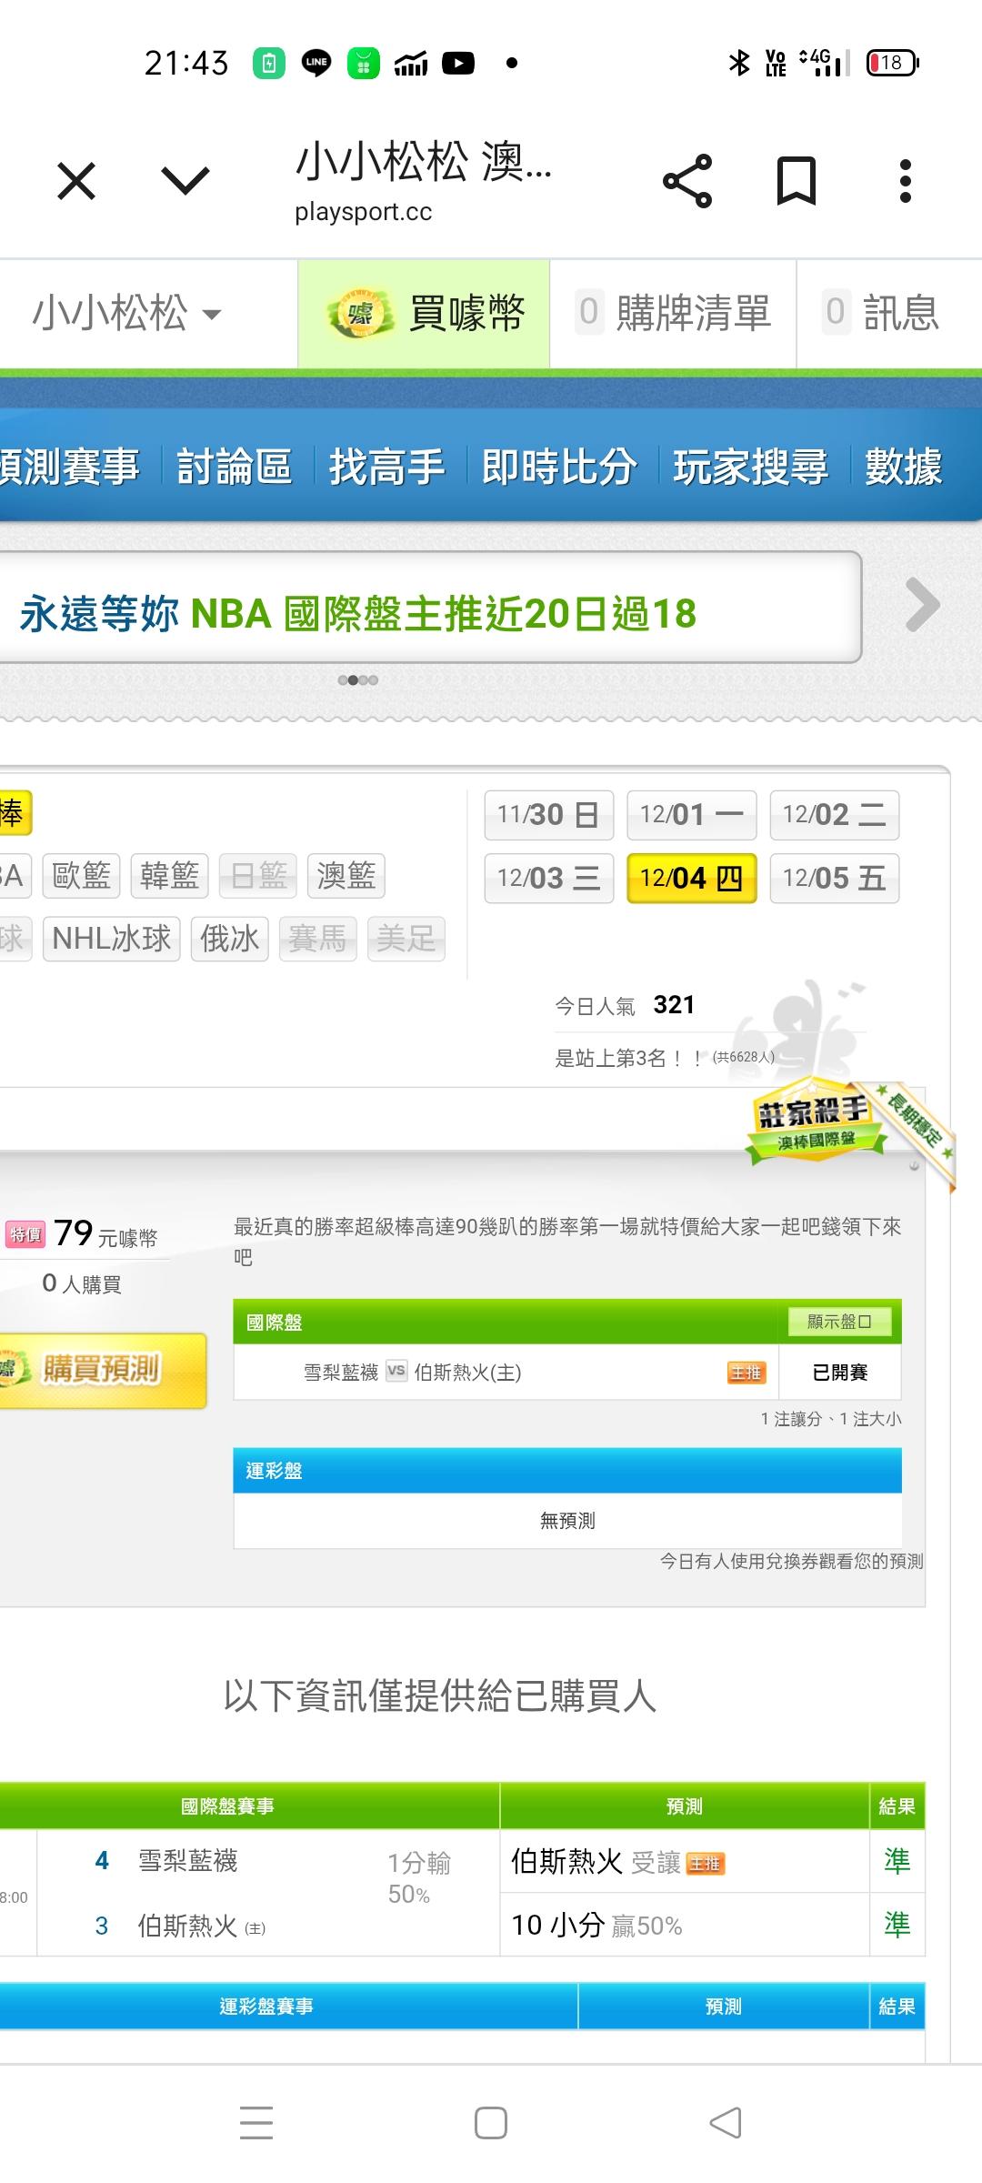This screenshot has height=2183, width=982.
Task: Open the 永遠等妳 NBA banner link
Action: click(358, 614)
